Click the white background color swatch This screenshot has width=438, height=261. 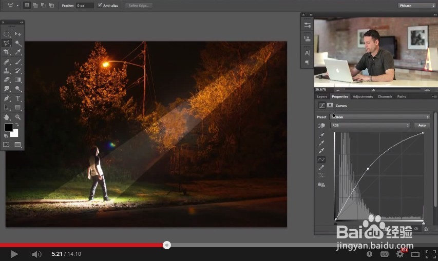click(15, 134)
